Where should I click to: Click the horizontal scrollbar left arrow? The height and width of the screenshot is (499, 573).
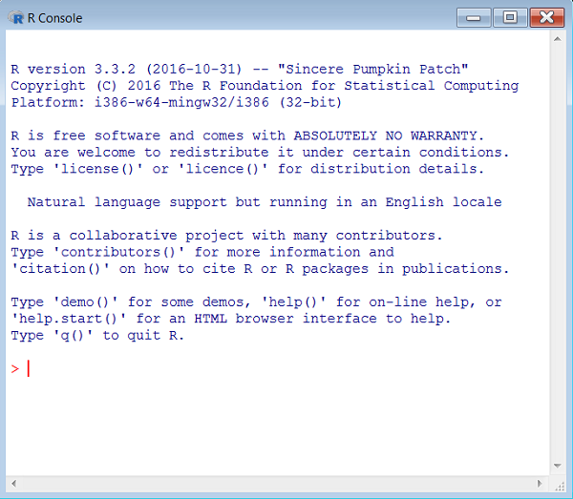click(14, 484)
